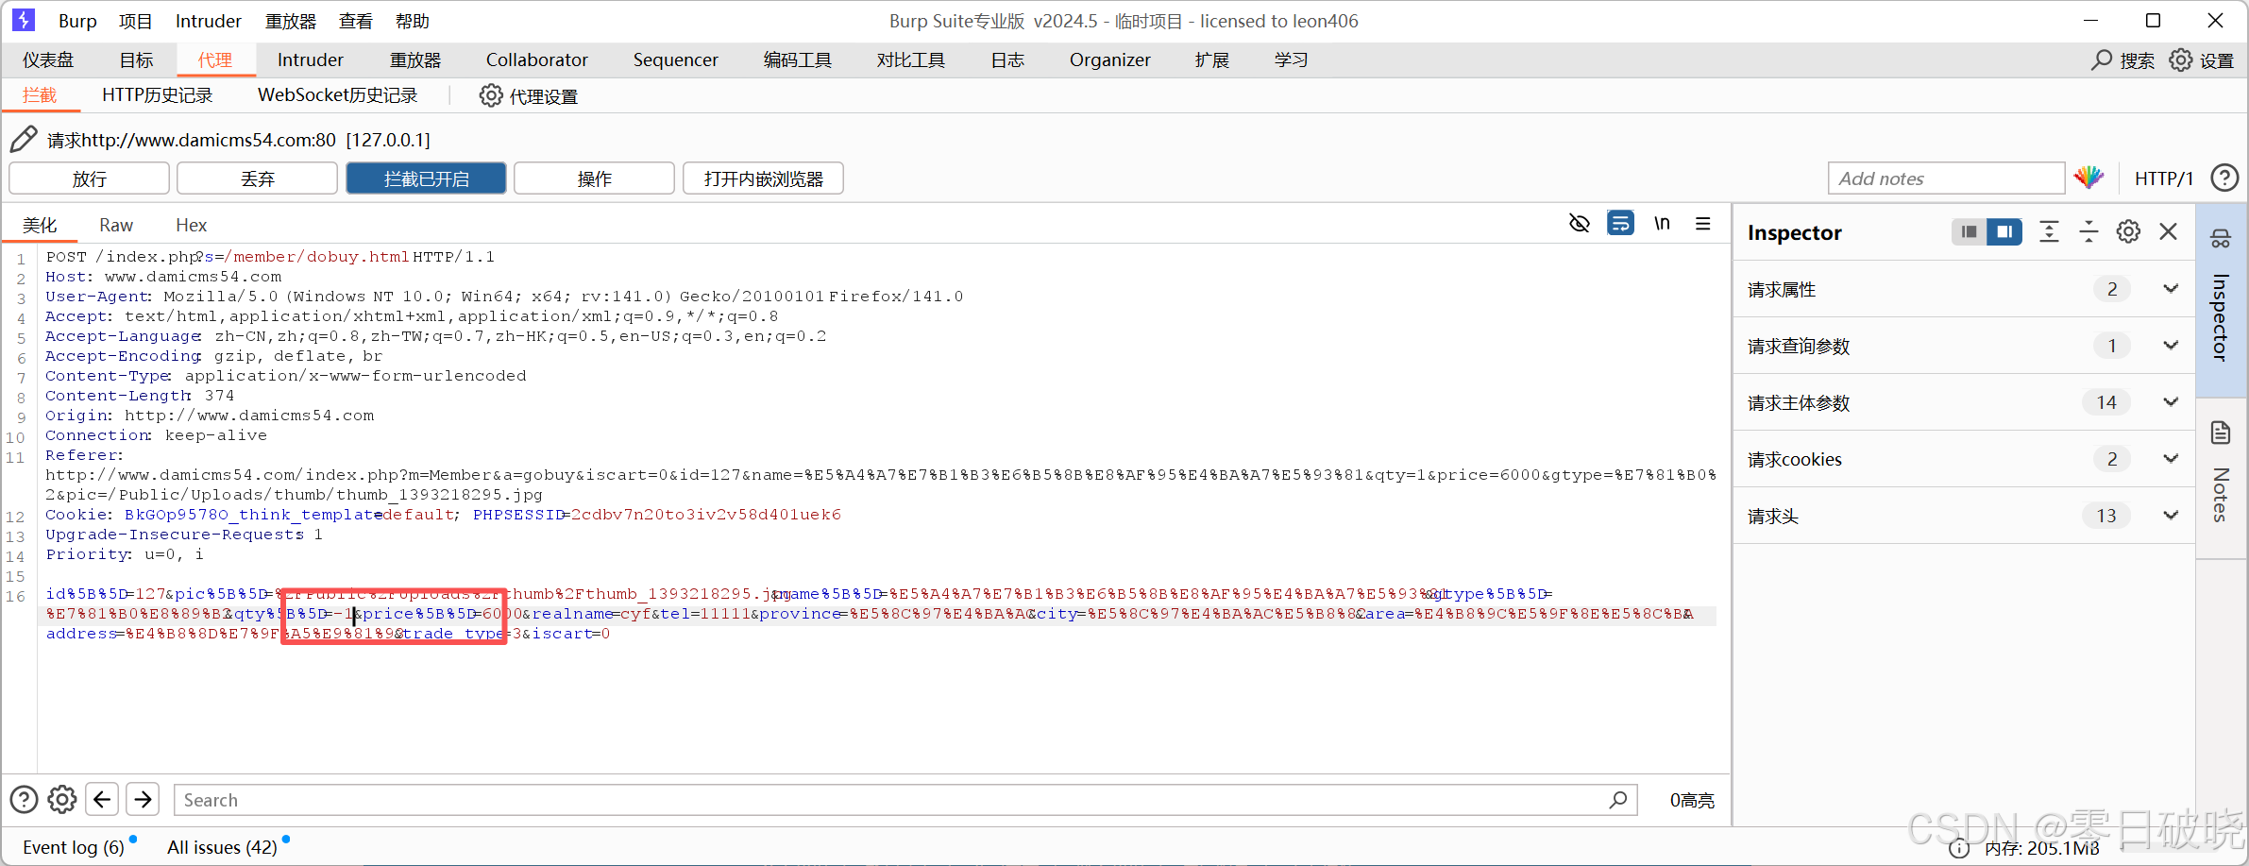Open the HTTP/1 protocol selector
This screenshot has width=2249, height=866.
2163,178
